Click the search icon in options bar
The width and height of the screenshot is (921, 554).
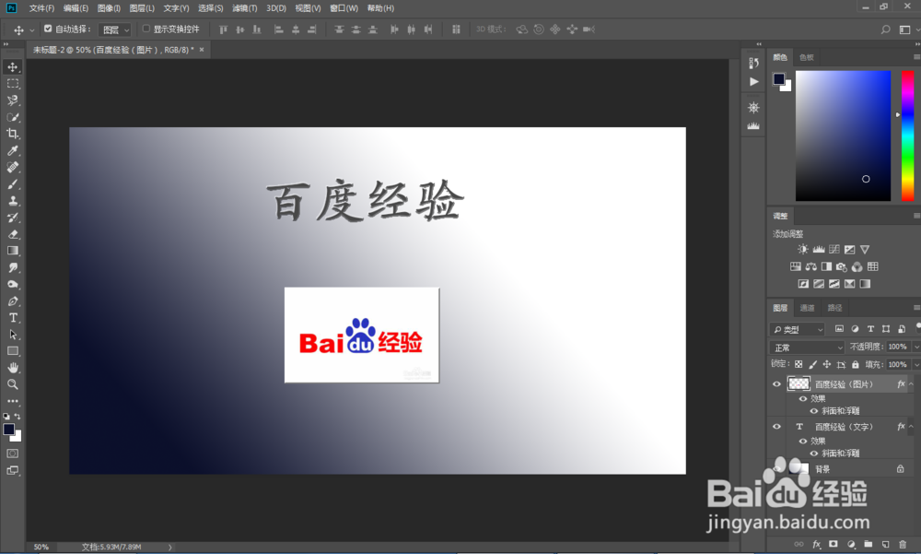(885, 29)
